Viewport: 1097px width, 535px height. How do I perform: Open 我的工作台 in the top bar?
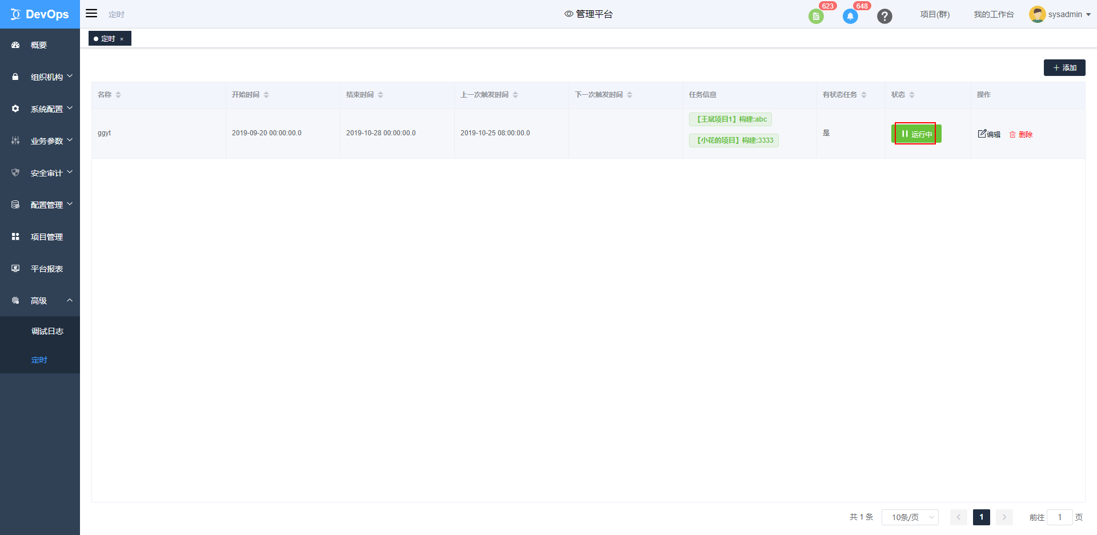point(994,14)
